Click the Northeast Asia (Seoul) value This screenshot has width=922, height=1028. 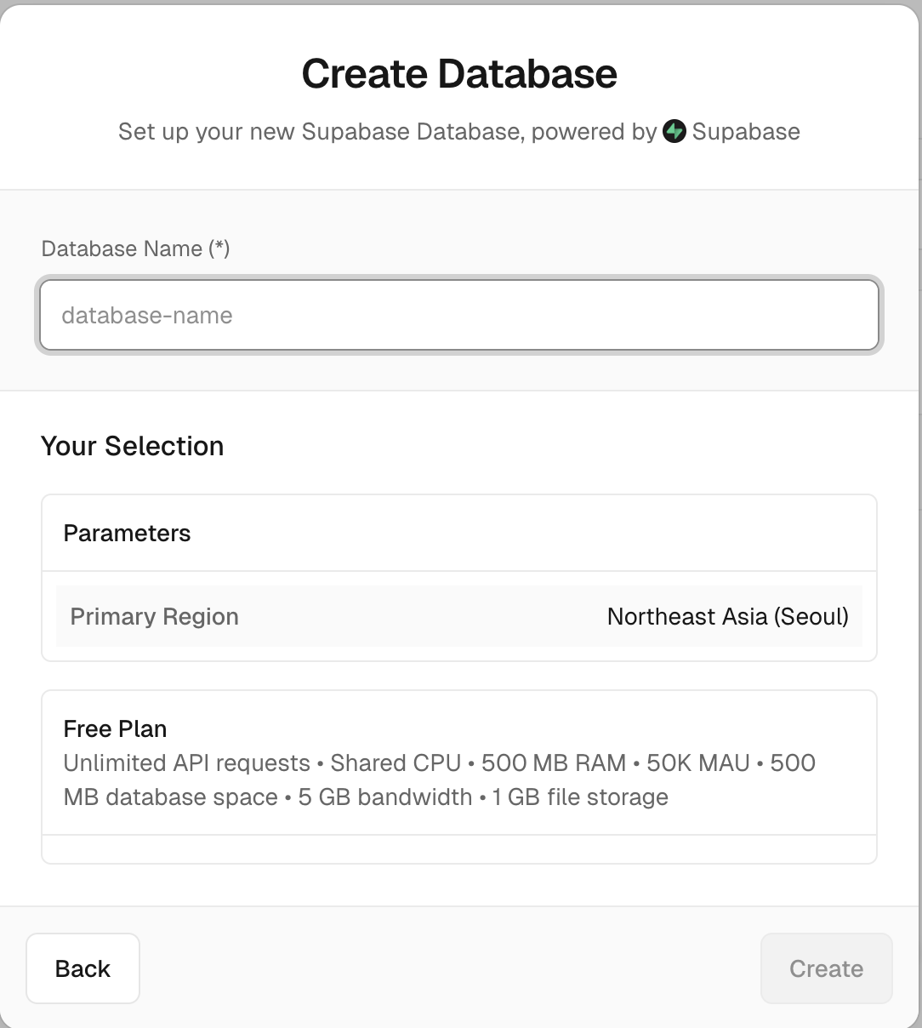728,617
